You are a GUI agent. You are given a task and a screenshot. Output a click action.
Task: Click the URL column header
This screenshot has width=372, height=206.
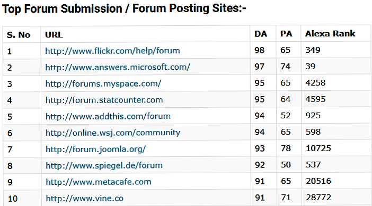tap(54, 35)
